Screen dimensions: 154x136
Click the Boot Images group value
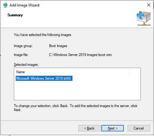click(58, 46)
